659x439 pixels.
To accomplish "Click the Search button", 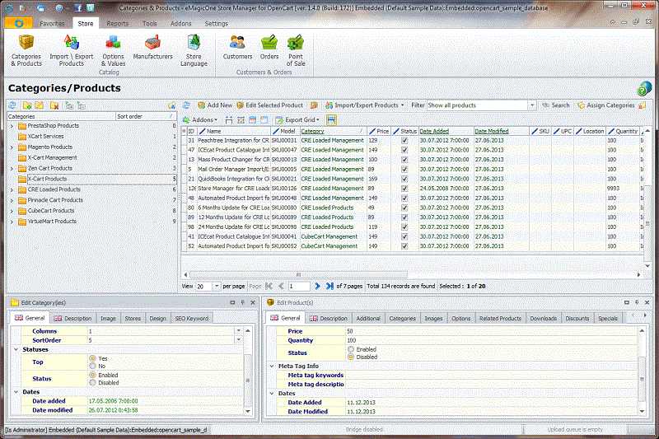I will point(555,105).
